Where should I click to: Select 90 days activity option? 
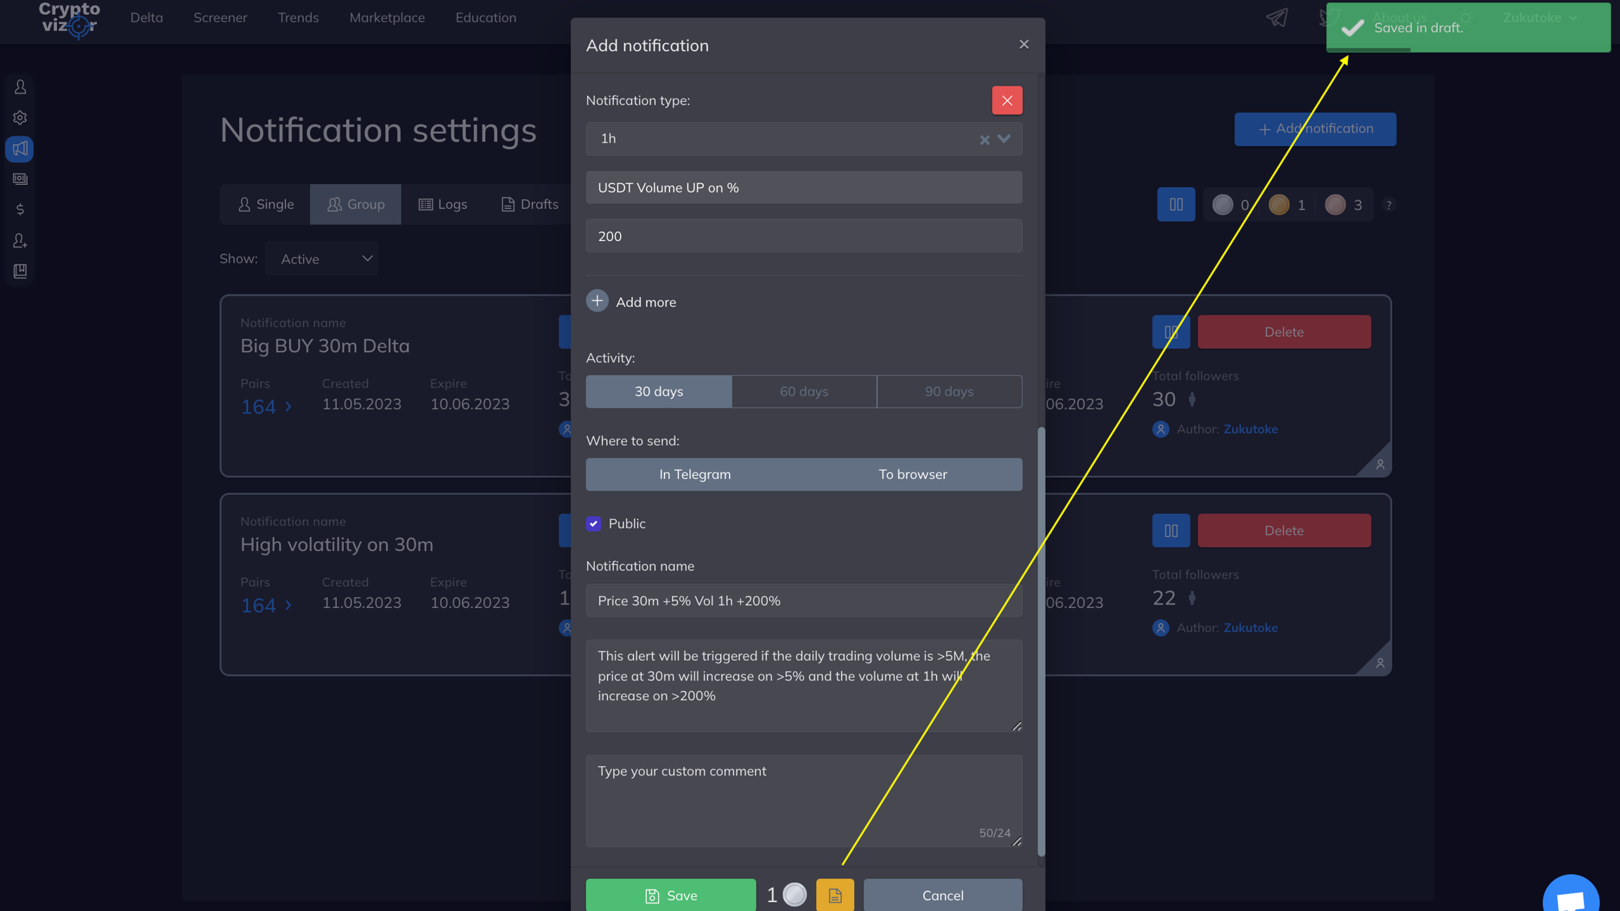[x=949, y=392]
